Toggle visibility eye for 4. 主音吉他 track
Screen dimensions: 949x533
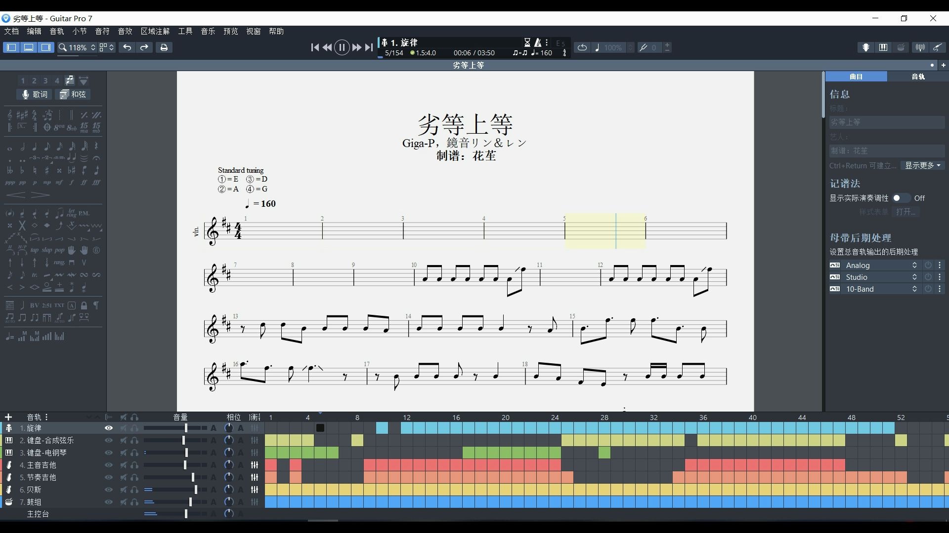coord(109,465)
